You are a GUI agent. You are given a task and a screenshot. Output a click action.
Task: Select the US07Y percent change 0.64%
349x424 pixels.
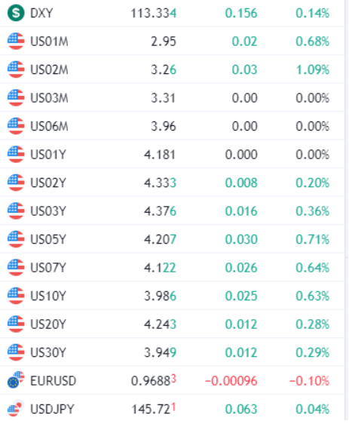pyautogui.click(x=313, y=268)
